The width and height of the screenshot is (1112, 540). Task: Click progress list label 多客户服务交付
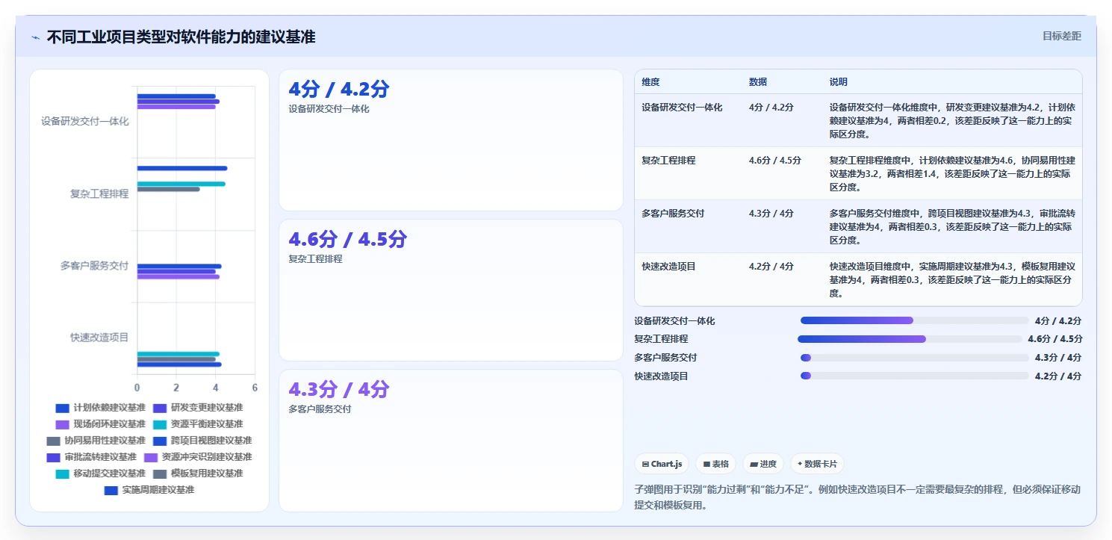coord(666,358)
